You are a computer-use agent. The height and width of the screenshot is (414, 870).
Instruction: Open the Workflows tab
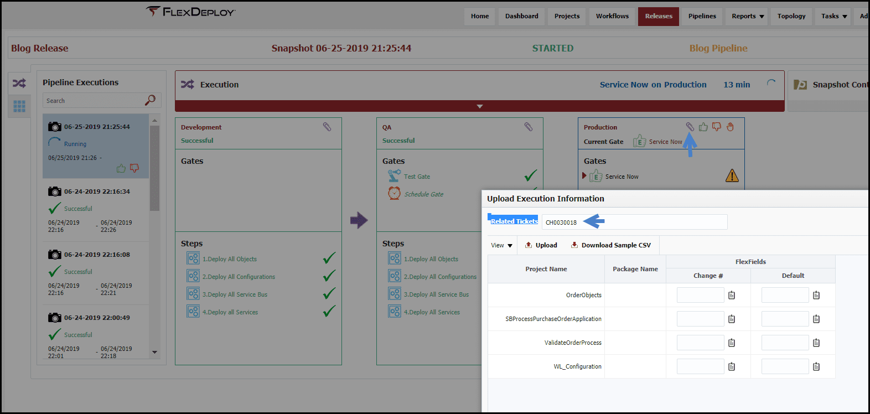click(612, 16)
